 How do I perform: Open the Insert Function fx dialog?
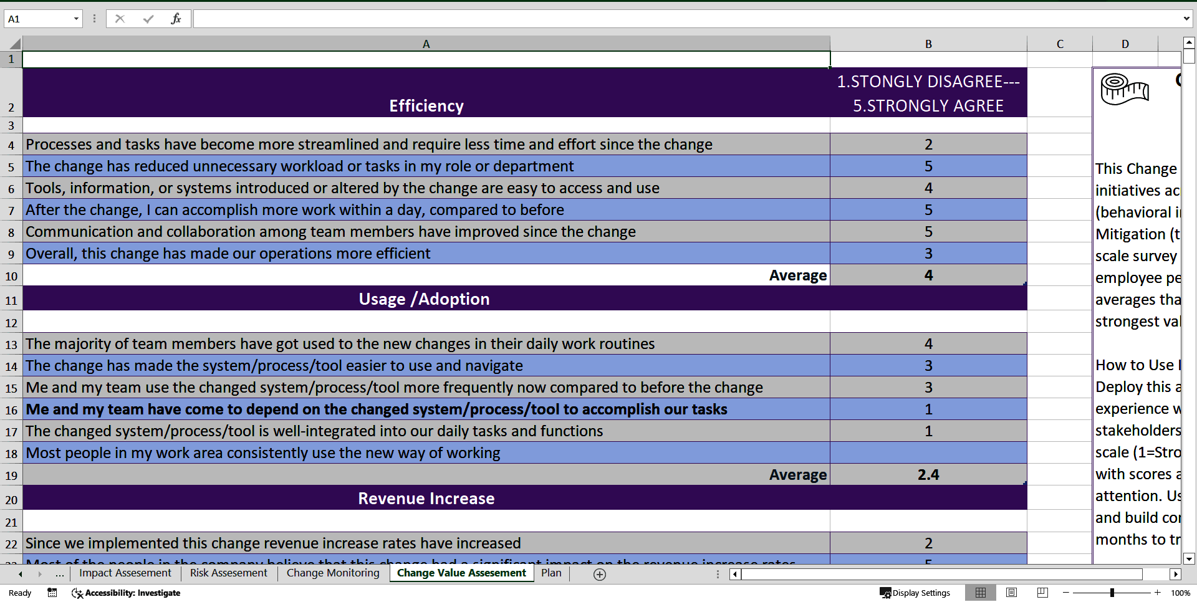(176, 19)
